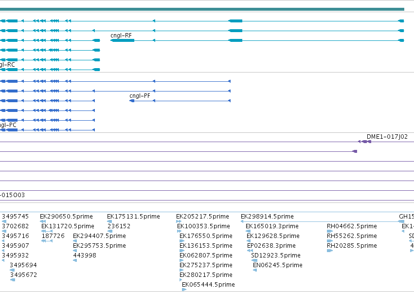Select the EN06245.5prime label

[278, 265]
